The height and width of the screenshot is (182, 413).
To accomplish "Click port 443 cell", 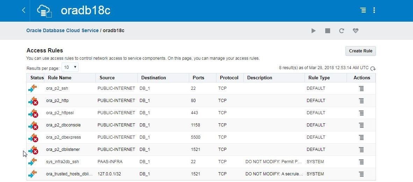I will tap(194, 113).
